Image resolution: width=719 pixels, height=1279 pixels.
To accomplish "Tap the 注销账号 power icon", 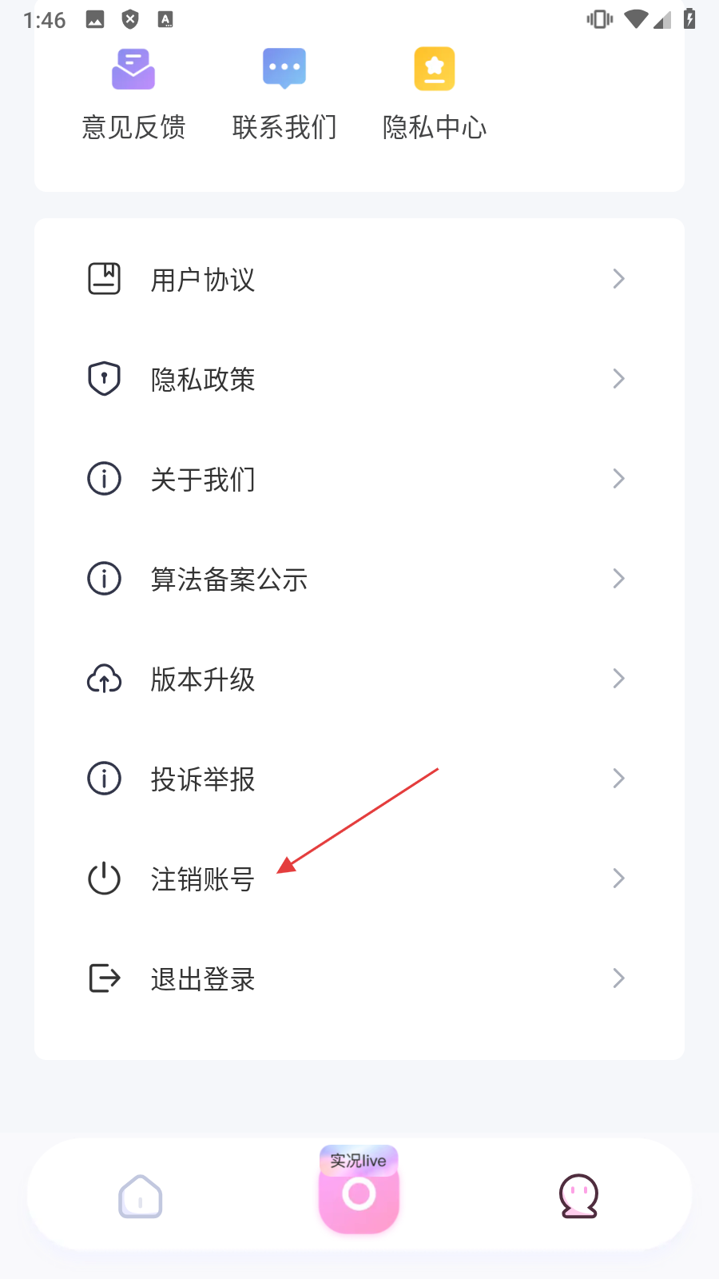I will point(104,879).
